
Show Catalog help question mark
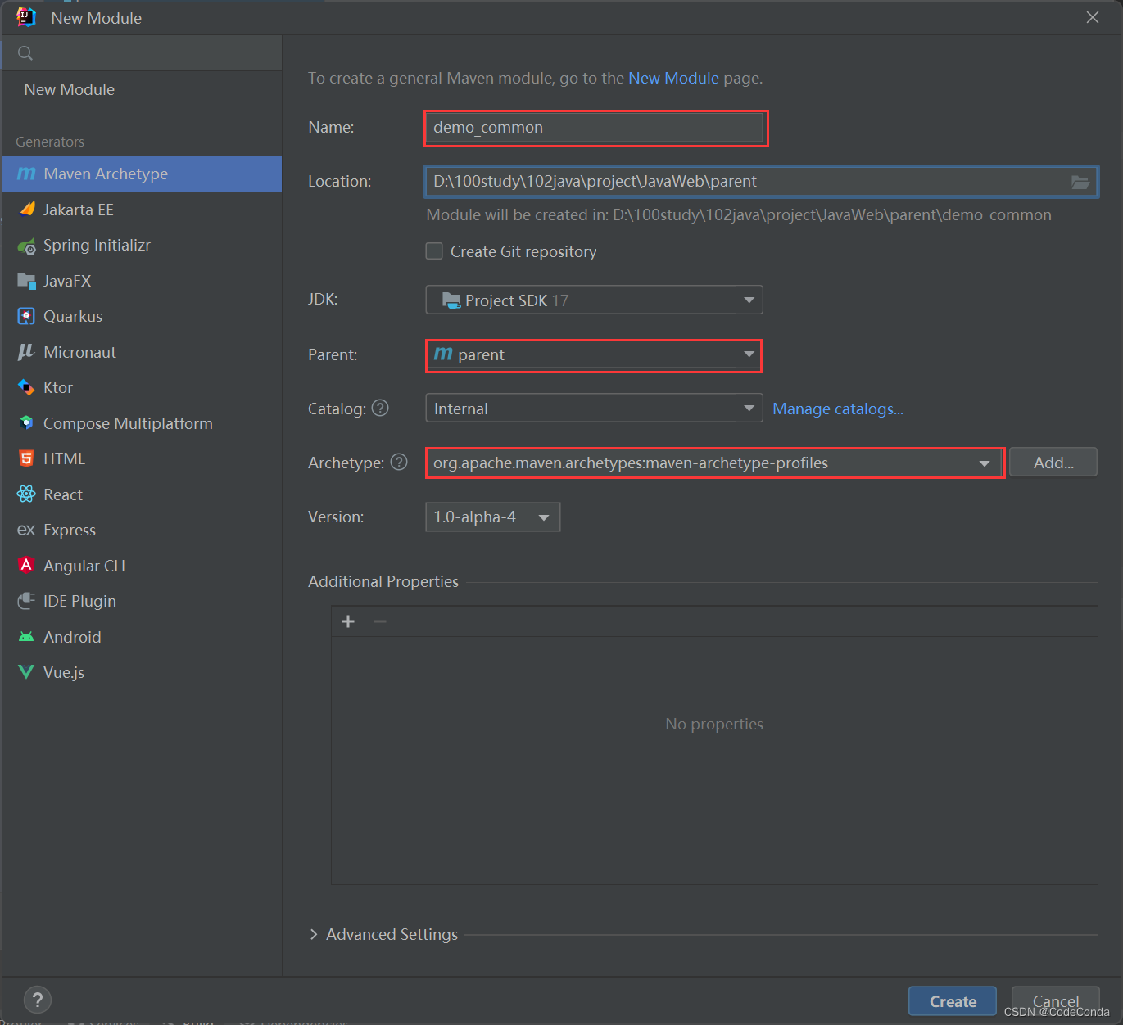pyautogui.click(x=380, y=408)
